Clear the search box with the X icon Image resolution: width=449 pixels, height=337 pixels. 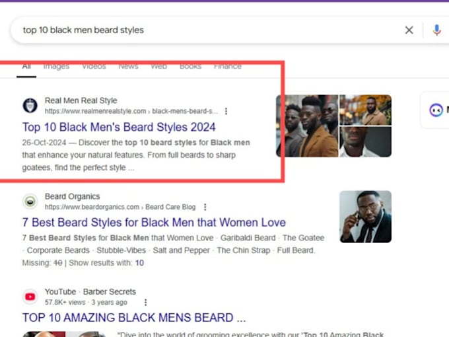pyautogui.click(x=409, y=30)
